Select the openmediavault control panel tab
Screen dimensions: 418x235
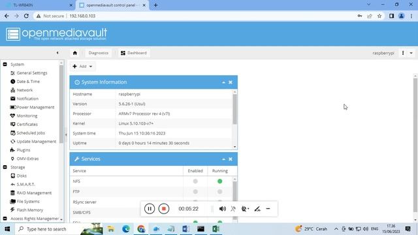click(x=112, y=5)
